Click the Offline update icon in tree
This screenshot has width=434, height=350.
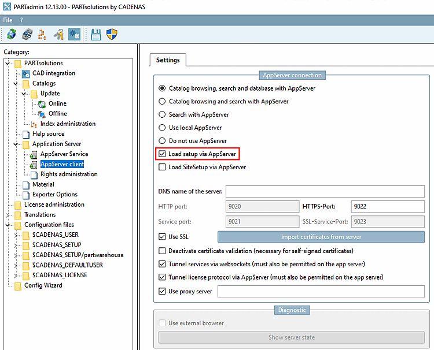[x=42, y=114]
